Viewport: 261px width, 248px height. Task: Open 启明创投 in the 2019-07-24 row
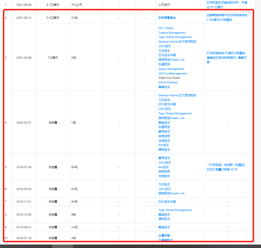point(164,172)
